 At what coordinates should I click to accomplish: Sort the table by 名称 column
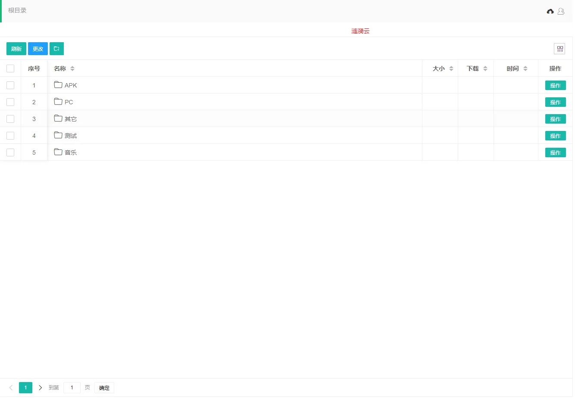[72, 68]
